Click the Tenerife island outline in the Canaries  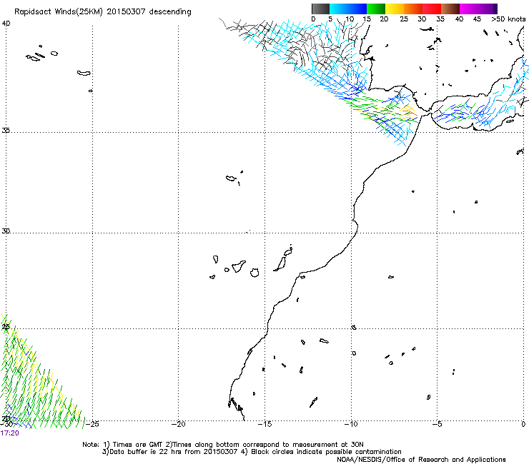pos(239,266)
